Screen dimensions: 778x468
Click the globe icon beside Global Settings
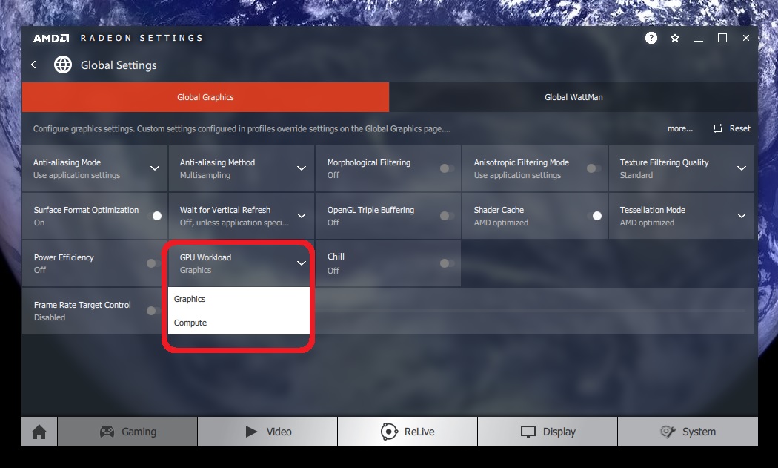63,65
